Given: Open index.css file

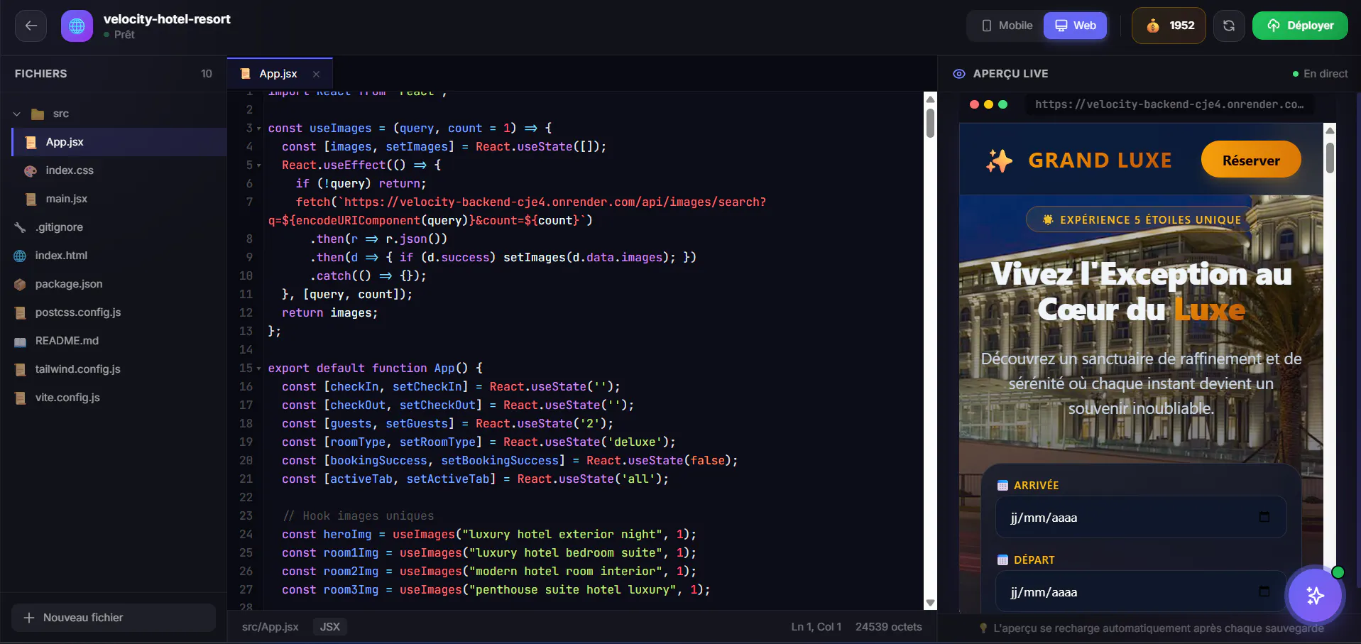Looking at the screenshot, I should click(119, 170).
